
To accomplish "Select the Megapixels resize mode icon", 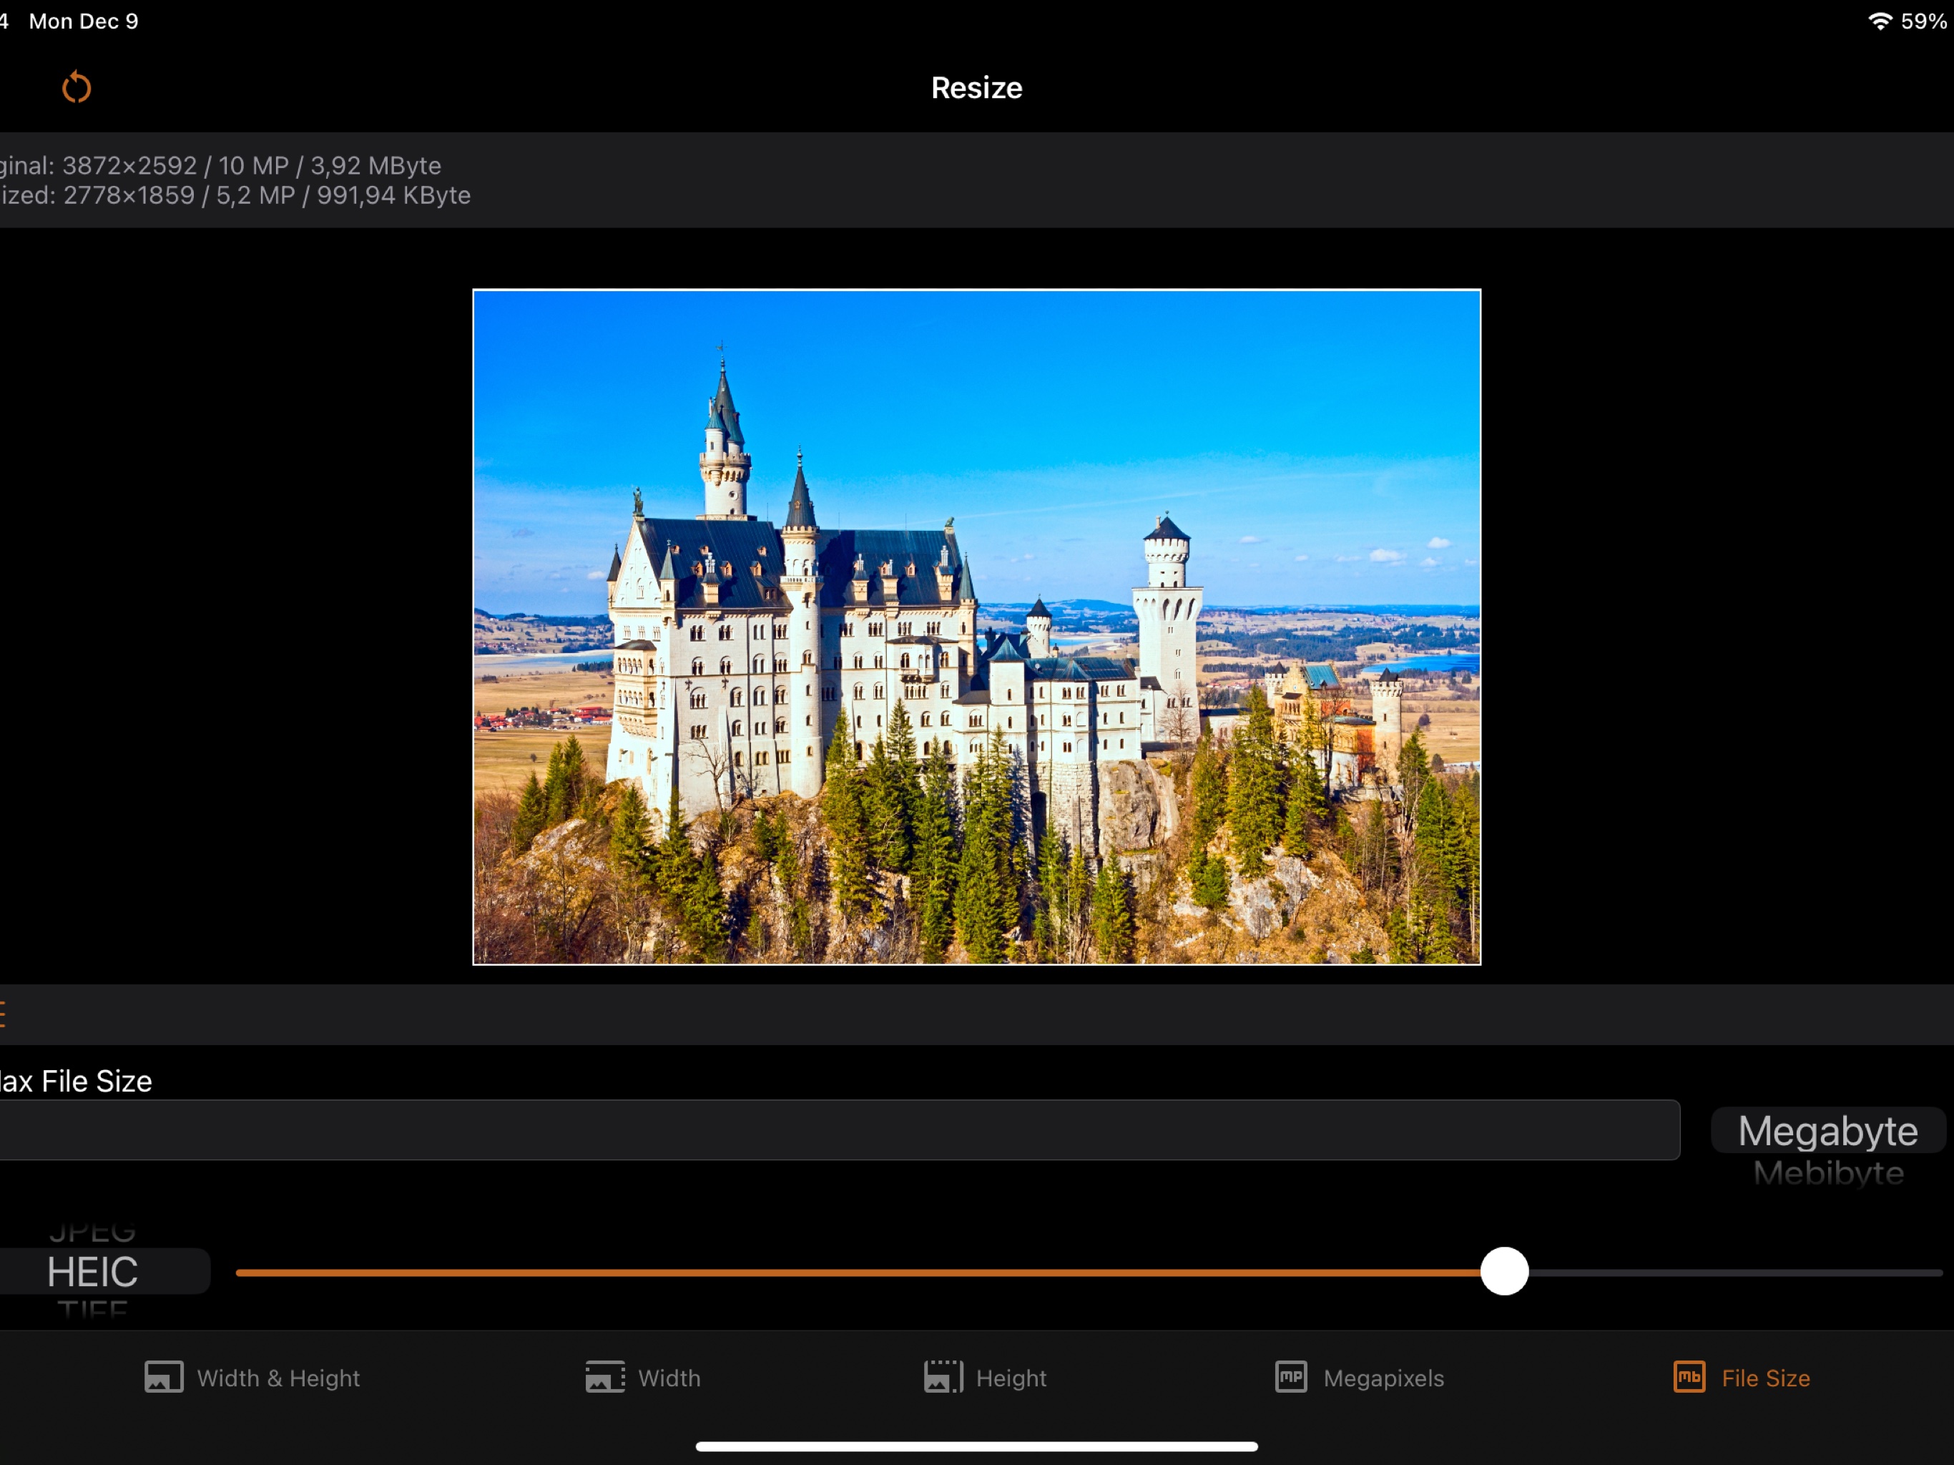I will point(1290,1376).
